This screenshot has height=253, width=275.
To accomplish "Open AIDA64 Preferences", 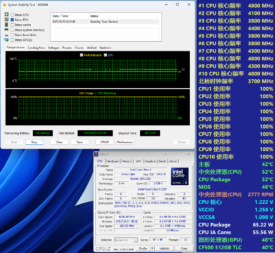I will (x=125, y=142).
